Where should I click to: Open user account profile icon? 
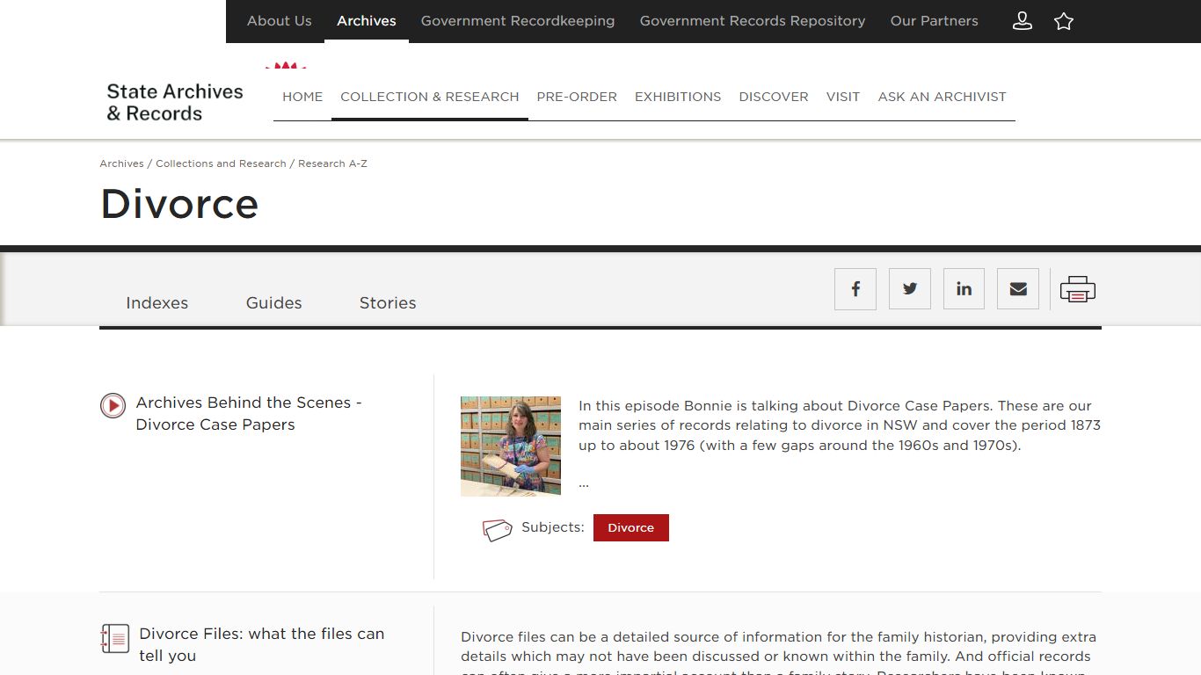tap(1022, 21)
